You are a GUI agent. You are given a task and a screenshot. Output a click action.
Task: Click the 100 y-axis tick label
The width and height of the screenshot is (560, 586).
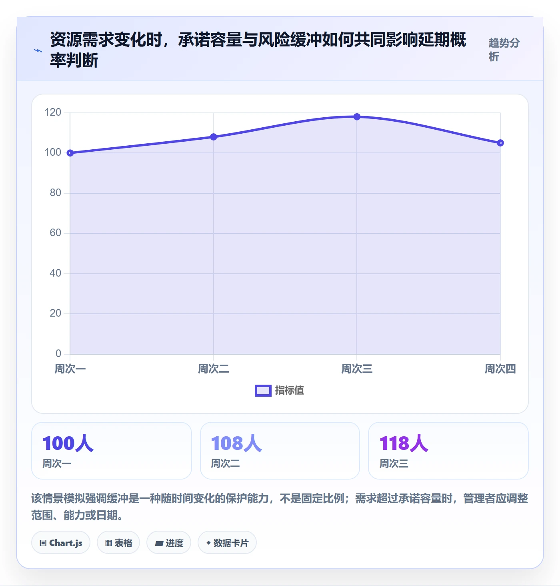tap(53, 153)
